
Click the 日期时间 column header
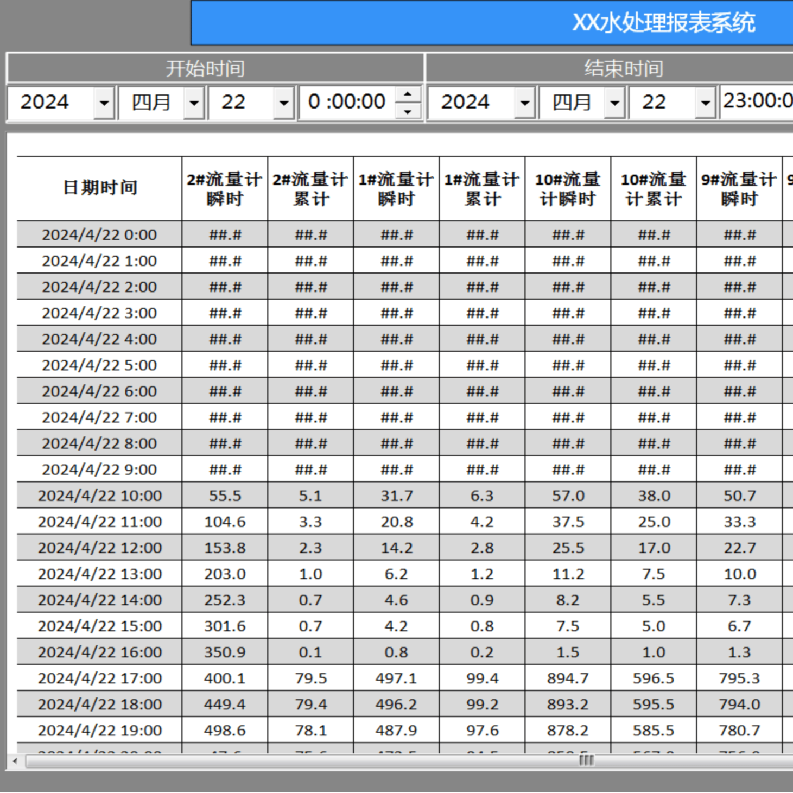[99, 187]
